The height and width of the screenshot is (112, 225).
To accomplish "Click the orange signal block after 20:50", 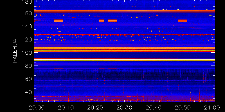I will click(x=182, y=20).
